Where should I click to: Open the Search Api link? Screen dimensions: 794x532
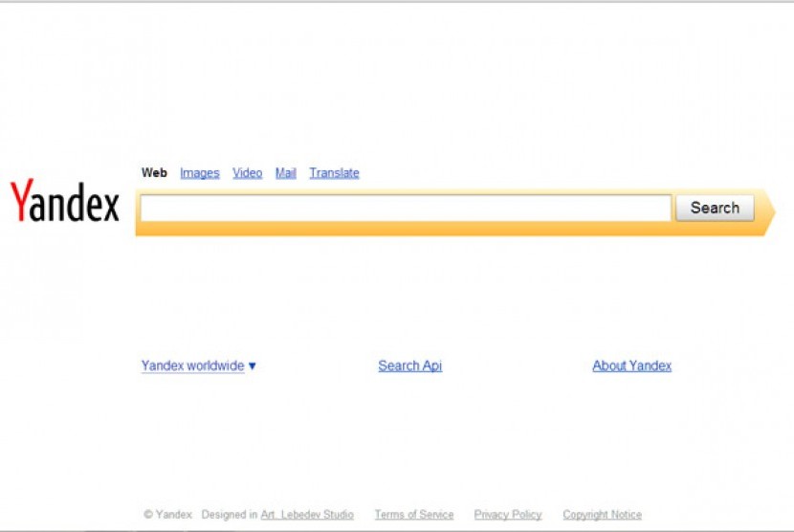(410, 366)
